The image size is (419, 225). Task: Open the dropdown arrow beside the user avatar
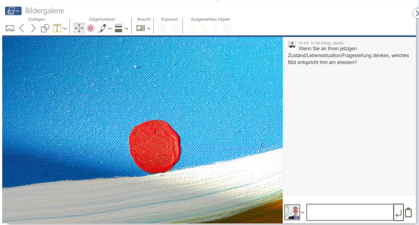(x=303, y=212)
